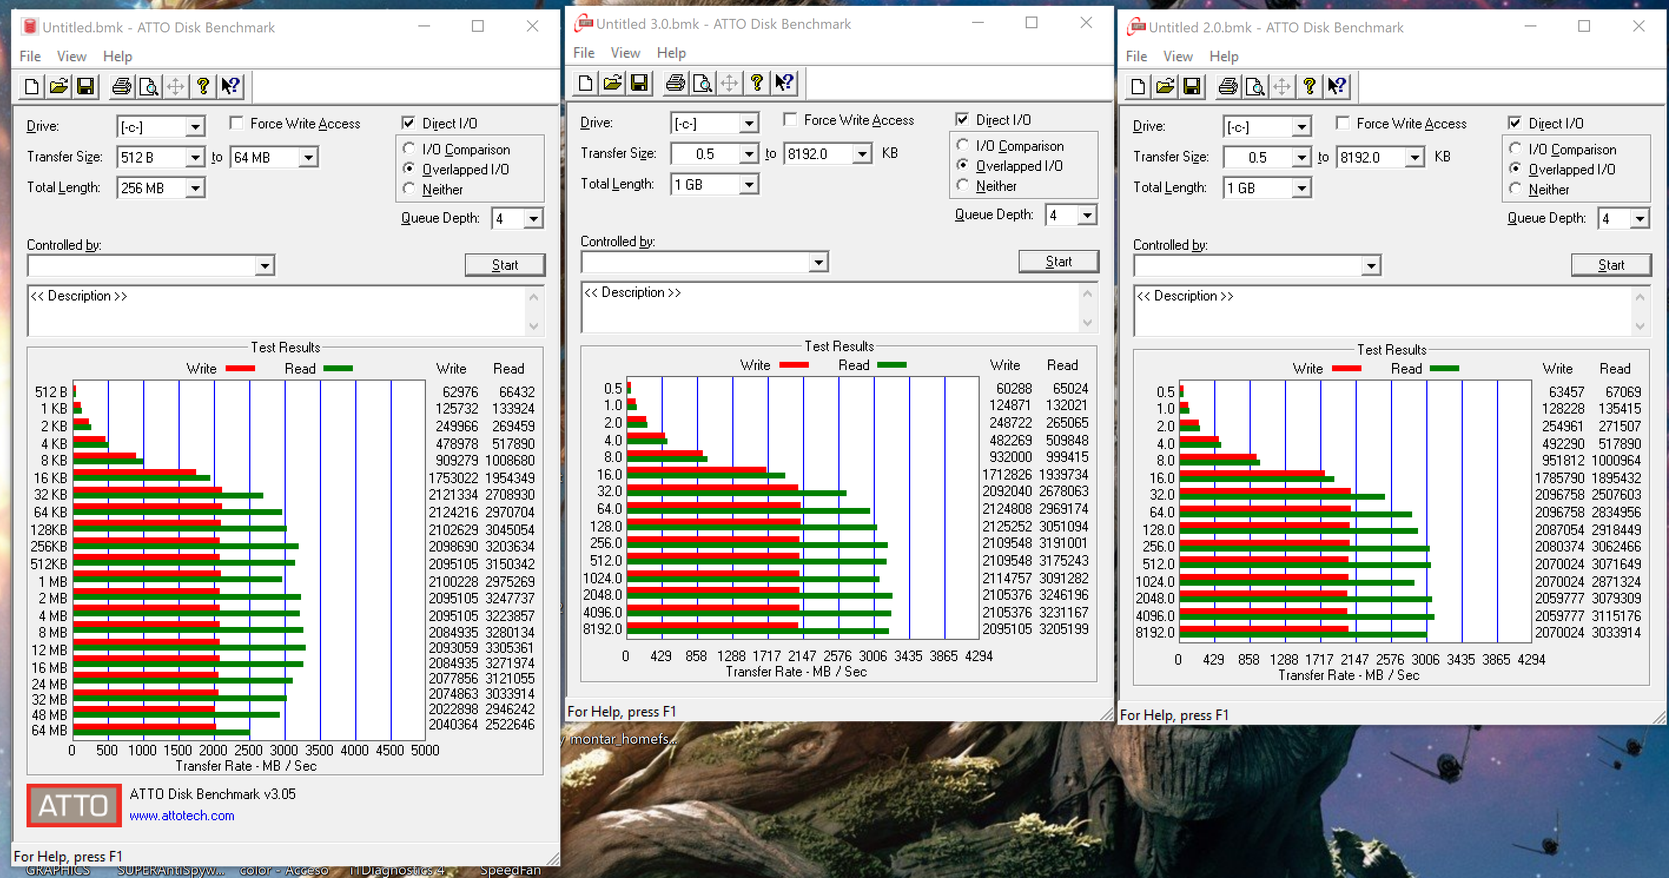Click Start button in Untitled 2.0.bmk window
Image resolution: width=1669 pixels, height=878 pixels.
(x=1611, y=265)
